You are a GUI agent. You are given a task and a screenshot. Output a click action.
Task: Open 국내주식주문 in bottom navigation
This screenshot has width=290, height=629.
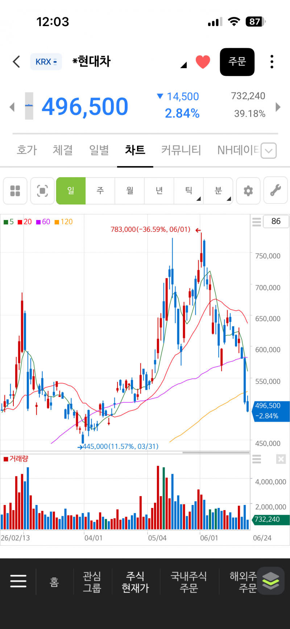click(188, 582)
